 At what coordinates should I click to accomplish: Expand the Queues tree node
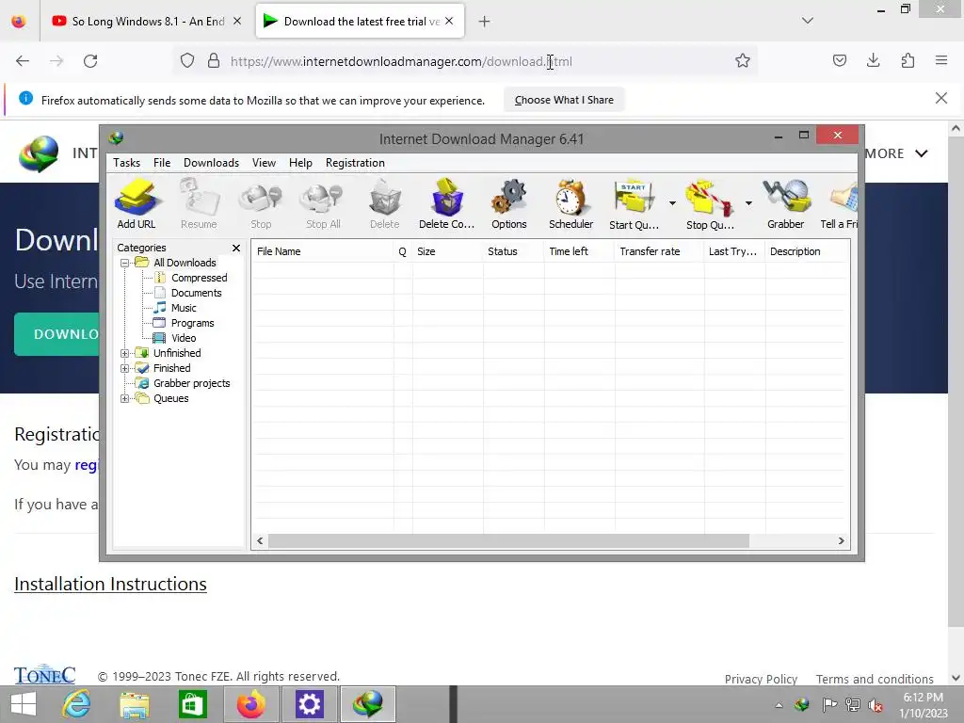click(125, 399)
